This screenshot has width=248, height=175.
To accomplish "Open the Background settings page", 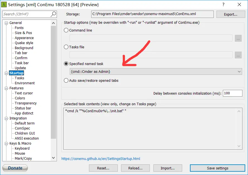I will coord(24,48).
